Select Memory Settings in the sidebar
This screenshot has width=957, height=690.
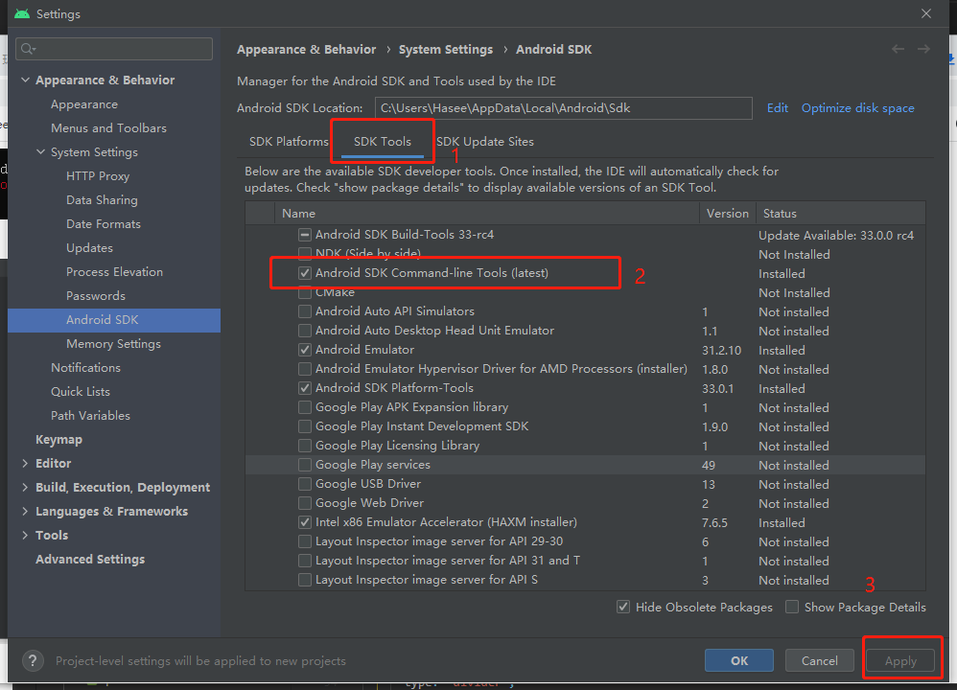coord(113,344)
